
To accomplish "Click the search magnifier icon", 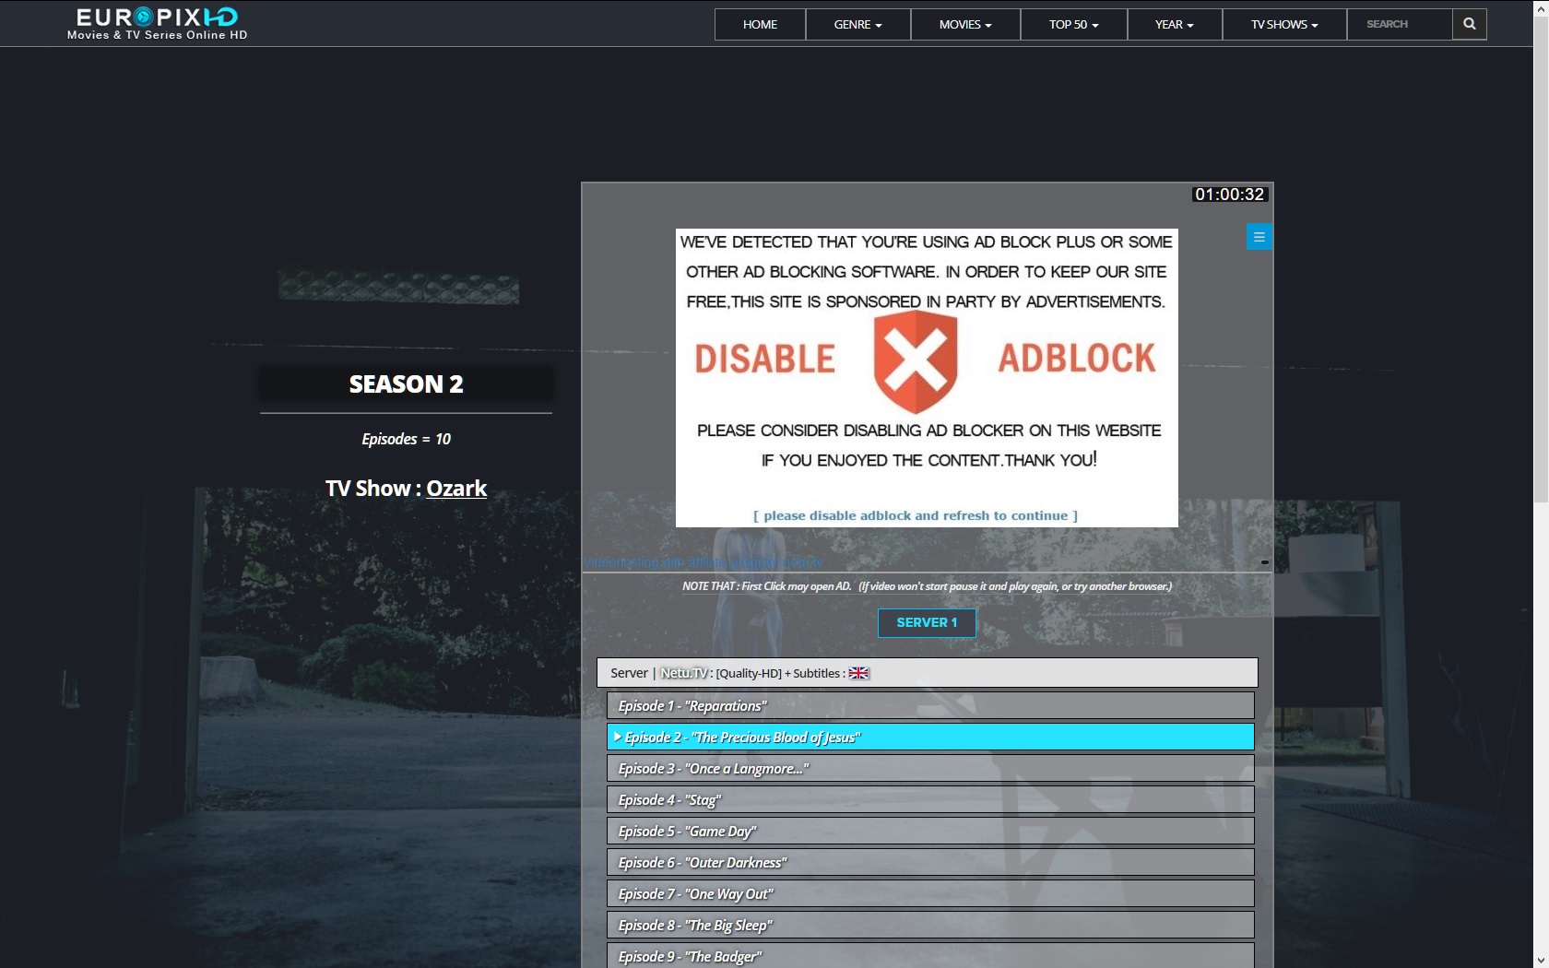I will tap(1469, 24).
